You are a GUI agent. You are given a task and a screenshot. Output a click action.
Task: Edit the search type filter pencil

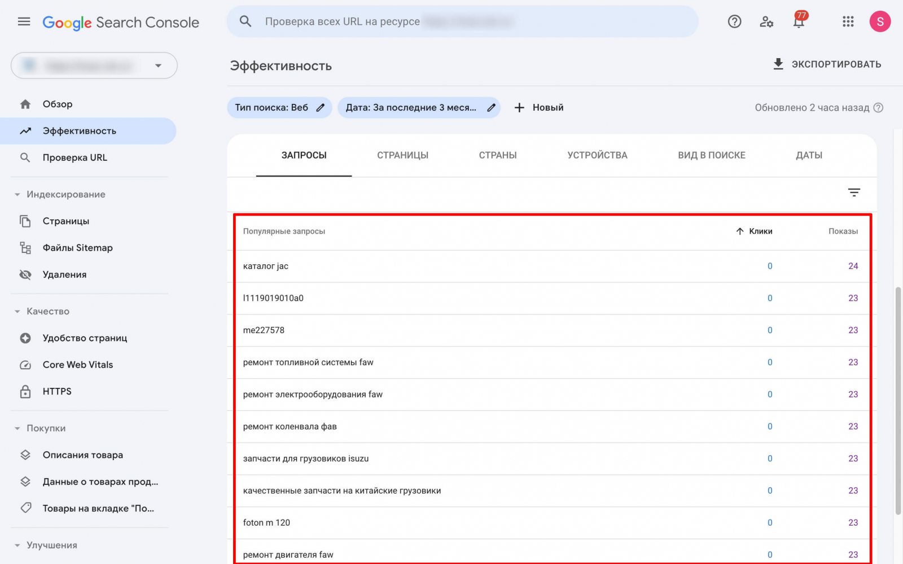pyautogui.click(x=321, y=108)
